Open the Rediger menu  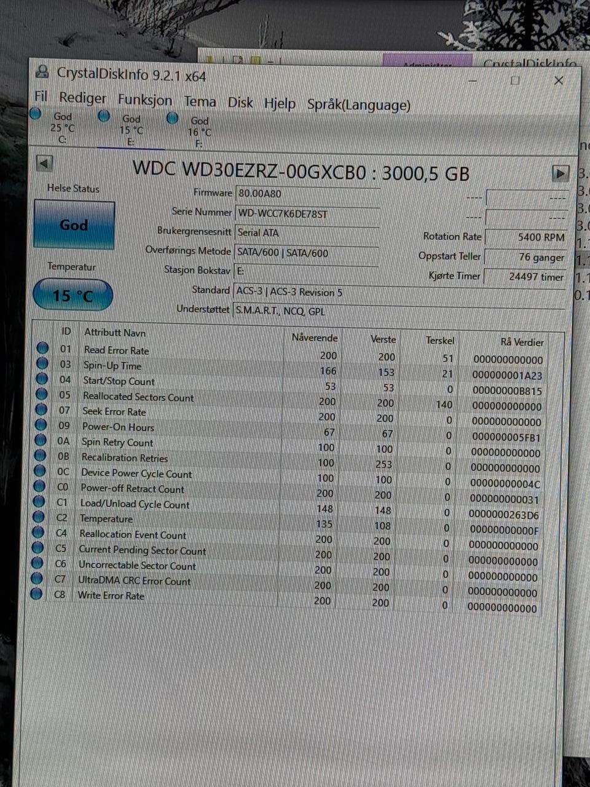(x=82, y=98)
